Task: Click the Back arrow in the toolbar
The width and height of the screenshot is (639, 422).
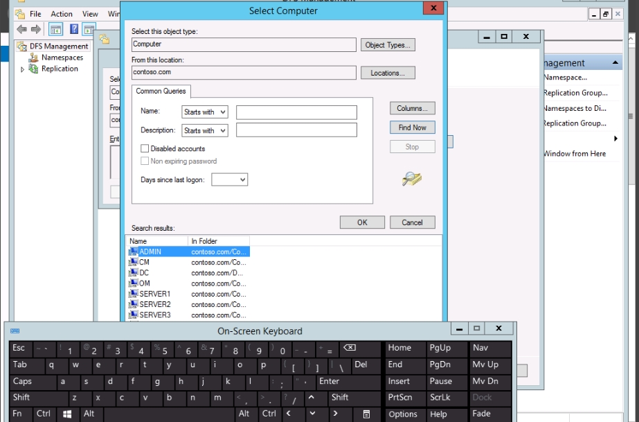Action: pyautogui.click(x=21, y=29)
